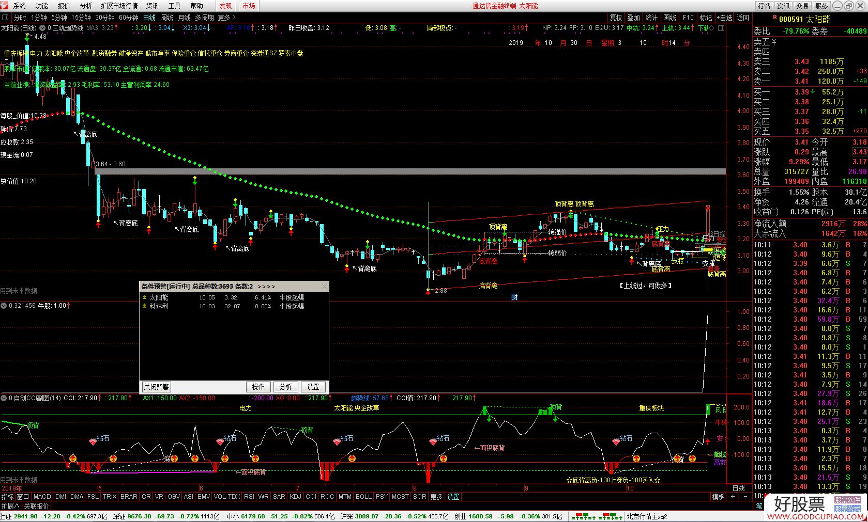Screen dimensions: 868x522
Task: Click the red R marker beside stock code
Action: click(774, 18)
